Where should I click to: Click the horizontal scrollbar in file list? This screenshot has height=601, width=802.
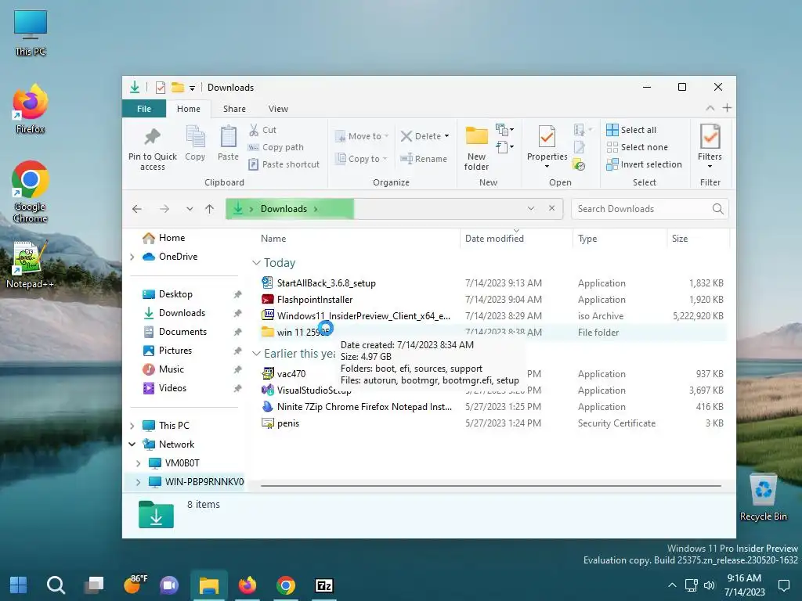[490, 485]
